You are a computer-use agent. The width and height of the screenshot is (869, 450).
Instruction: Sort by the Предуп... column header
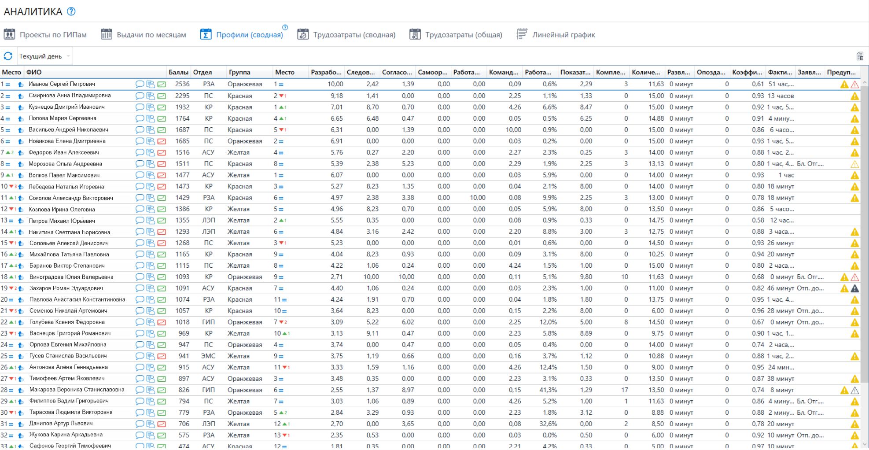841,72
